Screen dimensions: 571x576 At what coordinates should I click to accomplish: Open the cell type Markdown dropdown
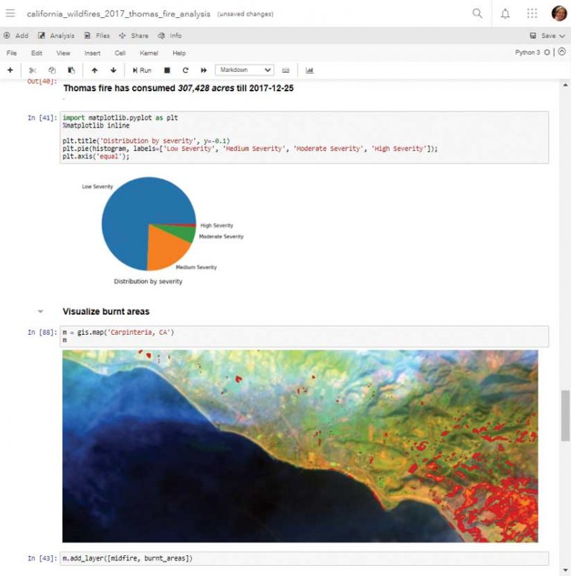click(245, 70)
